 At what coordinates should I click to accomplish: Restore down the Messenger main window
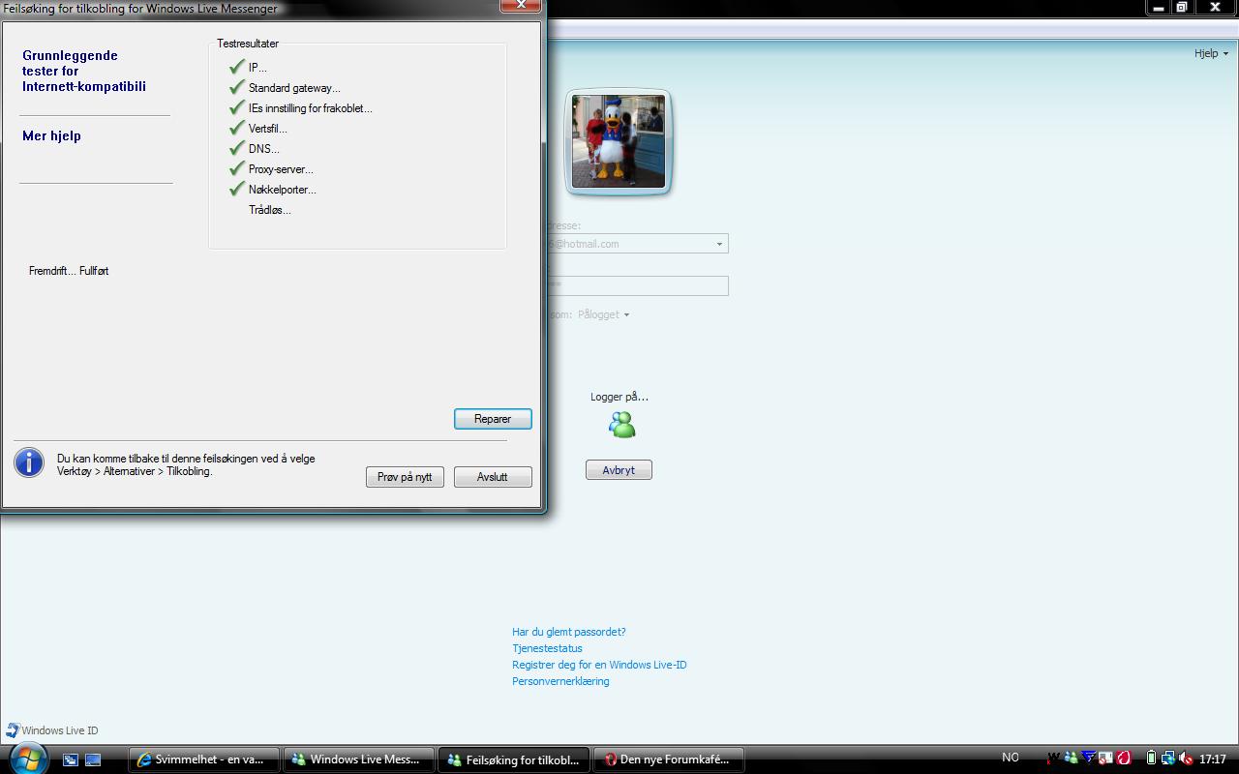pos(1182,7)
